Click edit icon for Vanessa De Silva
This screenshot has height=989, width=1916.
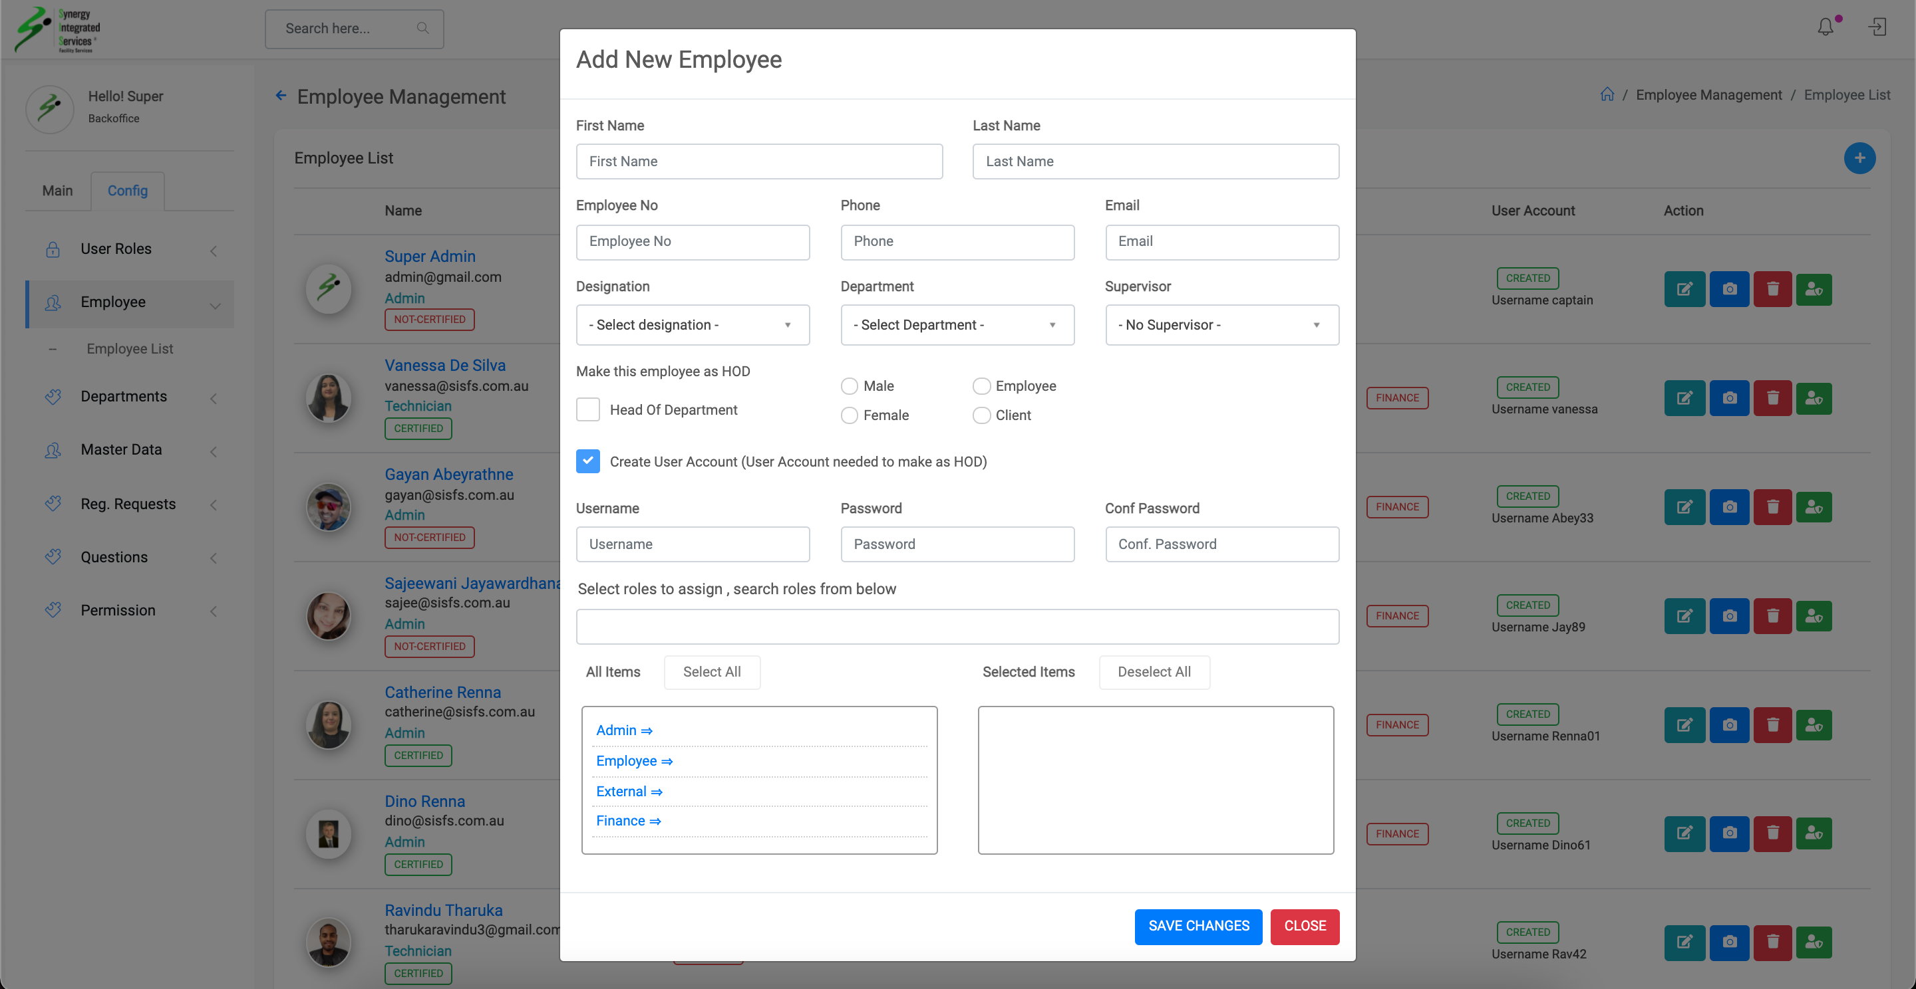click(1684, 398)
